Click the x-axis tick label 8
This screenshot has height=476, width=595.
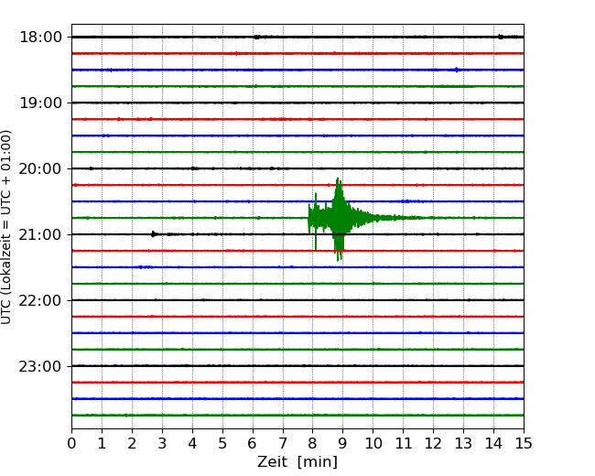(313, 443)
